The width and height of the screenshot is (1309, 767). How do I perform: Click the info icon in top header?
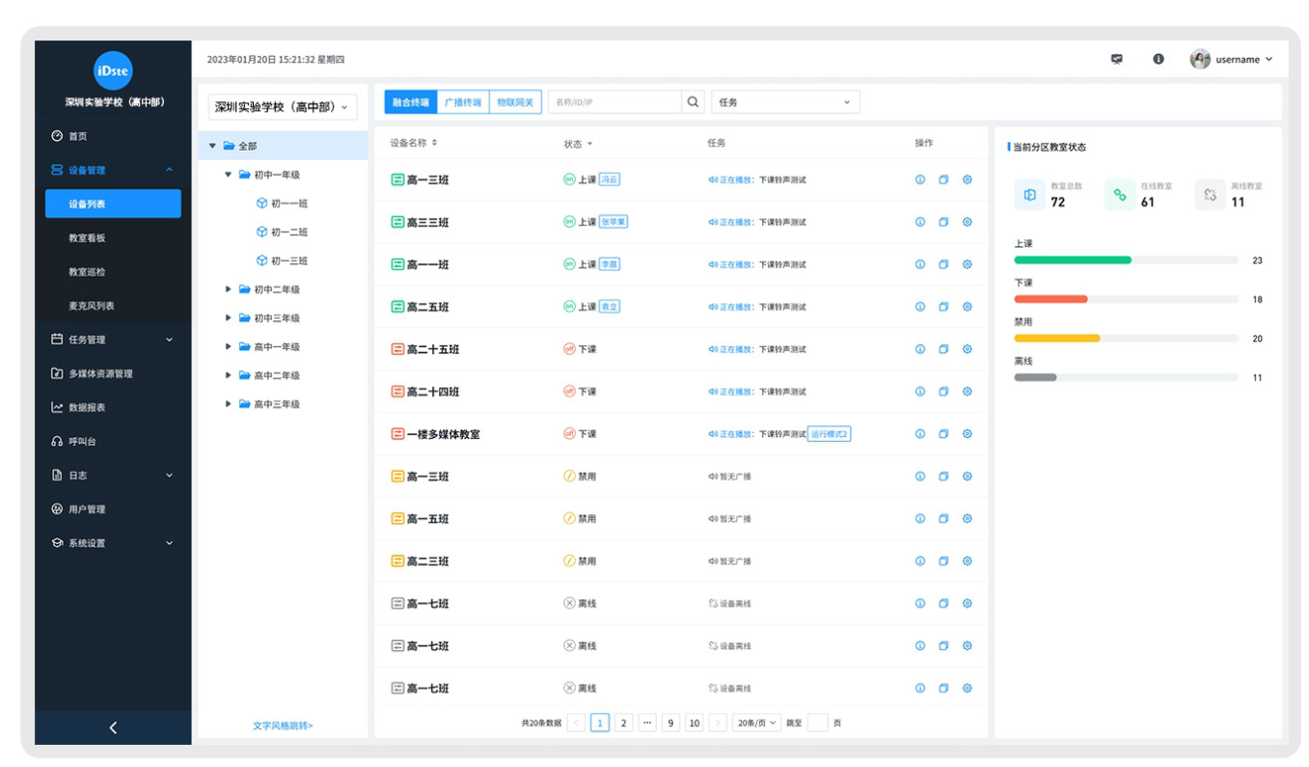click(1159, 59)
